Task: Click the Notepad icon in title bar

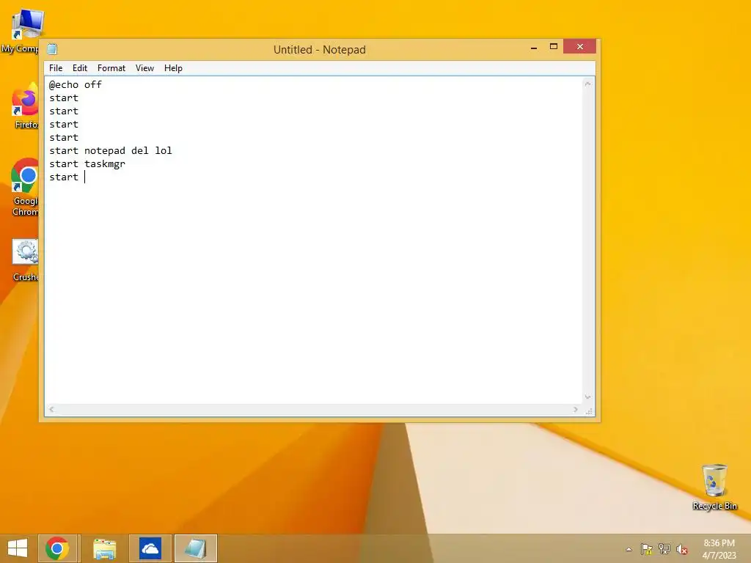Action: tap(52, 49)
